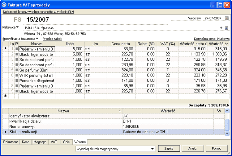This screenshot has height=156, width=232.
Task: Open the calendar date picker icon
Action: [227, 18]
